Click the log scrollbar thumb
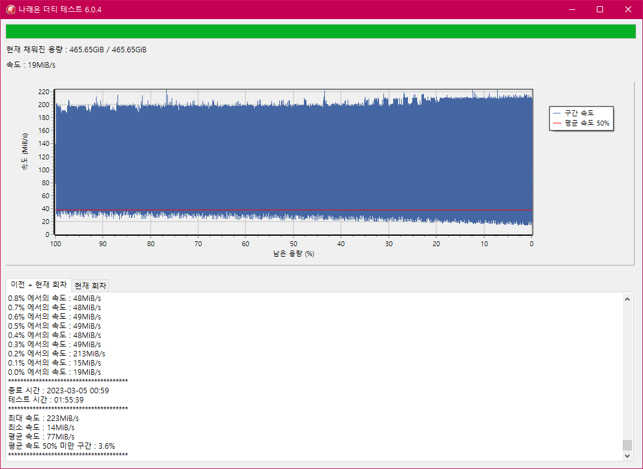This screenshot has height=469, width=643. 627,445
